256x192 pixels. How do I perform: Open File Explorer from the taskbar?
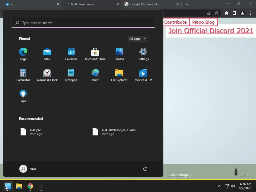click(x=19, y=186)
